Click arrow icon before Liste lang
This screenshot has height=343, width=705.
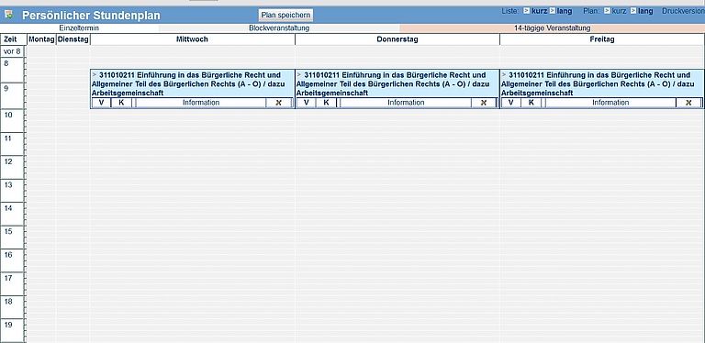pyautogui.click(x=553, y=10)
